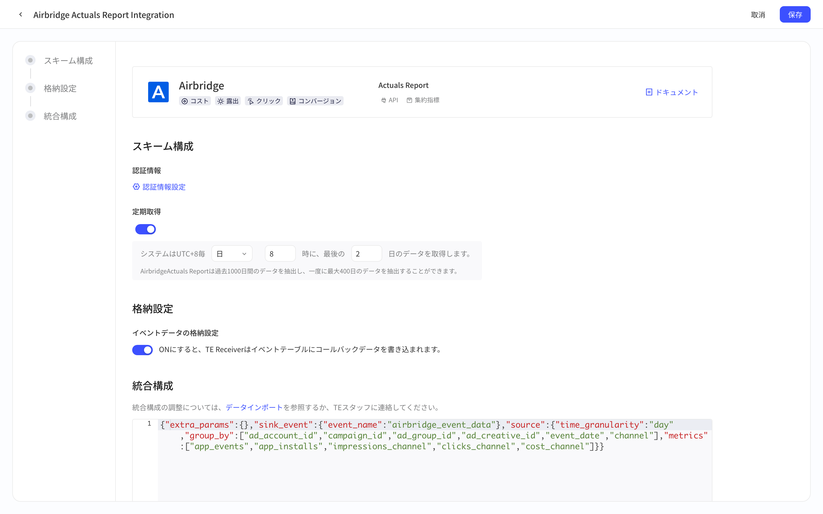823x514 pixels.
Task: Click the Airbridge Actuals Report Integration title
Action: click(104, 15)
